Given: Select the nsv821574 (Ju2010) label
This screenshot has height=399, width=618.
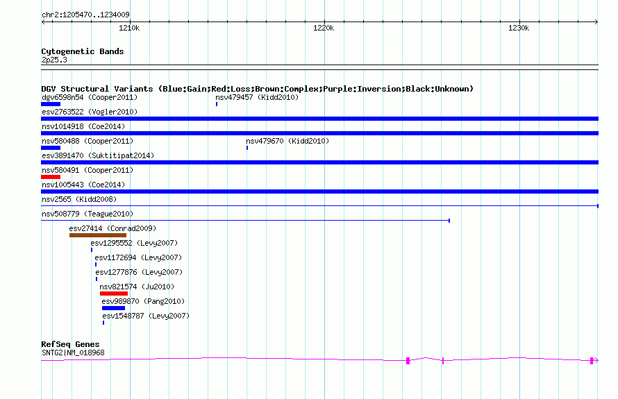Looking at the screenshot, I should [x=137, y=287].
